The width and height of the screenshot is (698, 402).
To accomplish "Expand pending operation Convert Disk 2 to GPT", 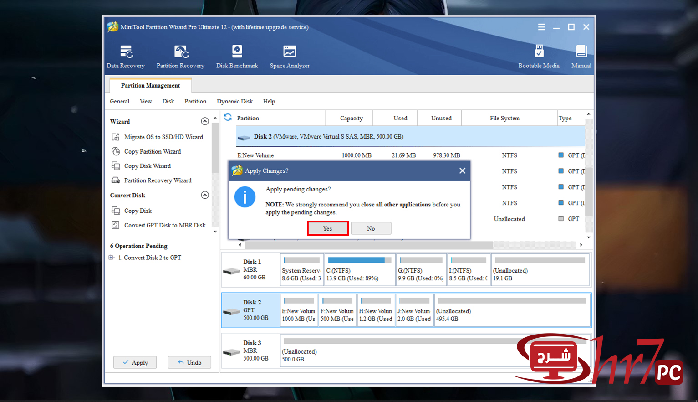I will 111,258.
